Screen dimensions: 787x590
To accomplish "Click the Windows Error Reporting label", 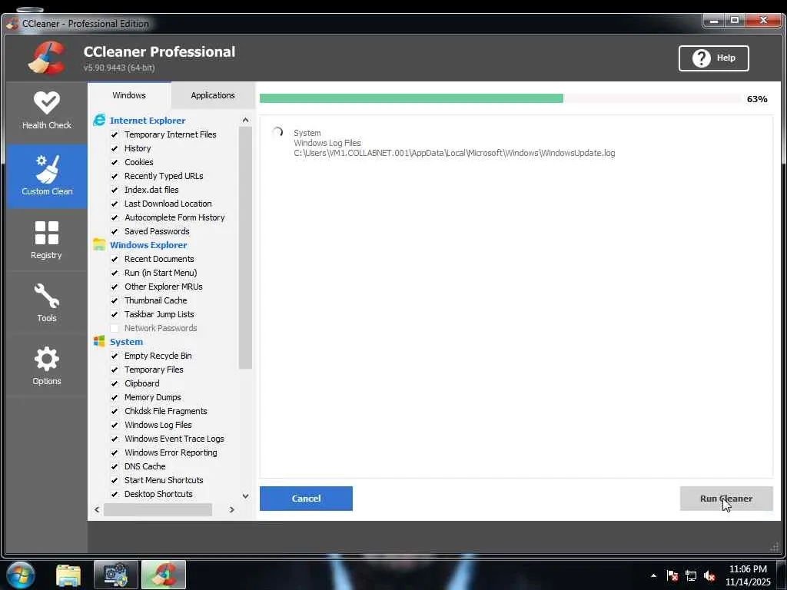I will point(171,452).
